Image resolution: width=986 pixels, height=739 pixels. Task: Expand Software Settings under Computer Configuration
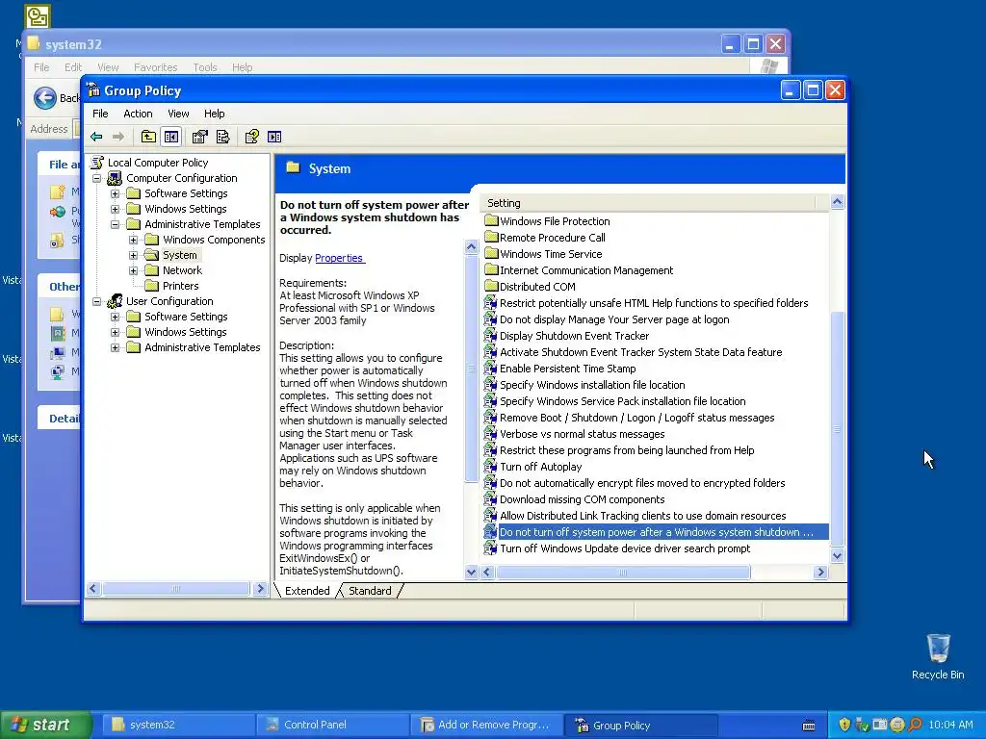click(116, 193)
